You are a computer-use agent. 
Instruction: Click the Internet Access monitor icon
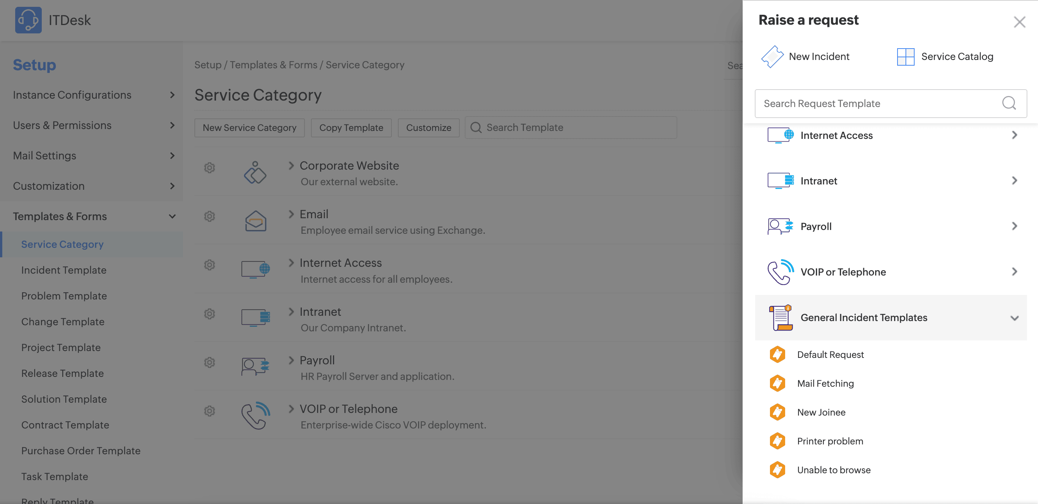[255, 269]
